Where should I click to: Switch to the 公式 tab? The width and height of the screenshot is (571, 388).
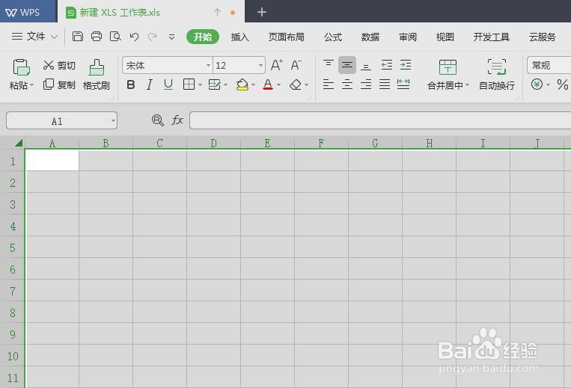(x=333, y=37)
